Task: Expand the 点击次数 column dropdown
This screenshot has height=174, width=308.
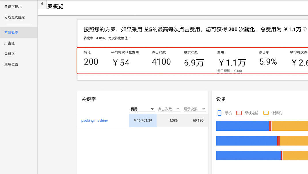Action: (178, 109)
